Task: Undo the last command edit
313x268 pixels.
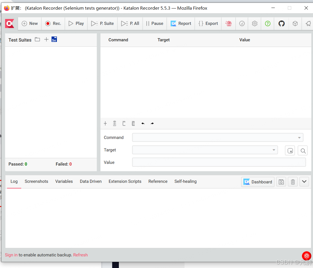Action: click(143, 123)
